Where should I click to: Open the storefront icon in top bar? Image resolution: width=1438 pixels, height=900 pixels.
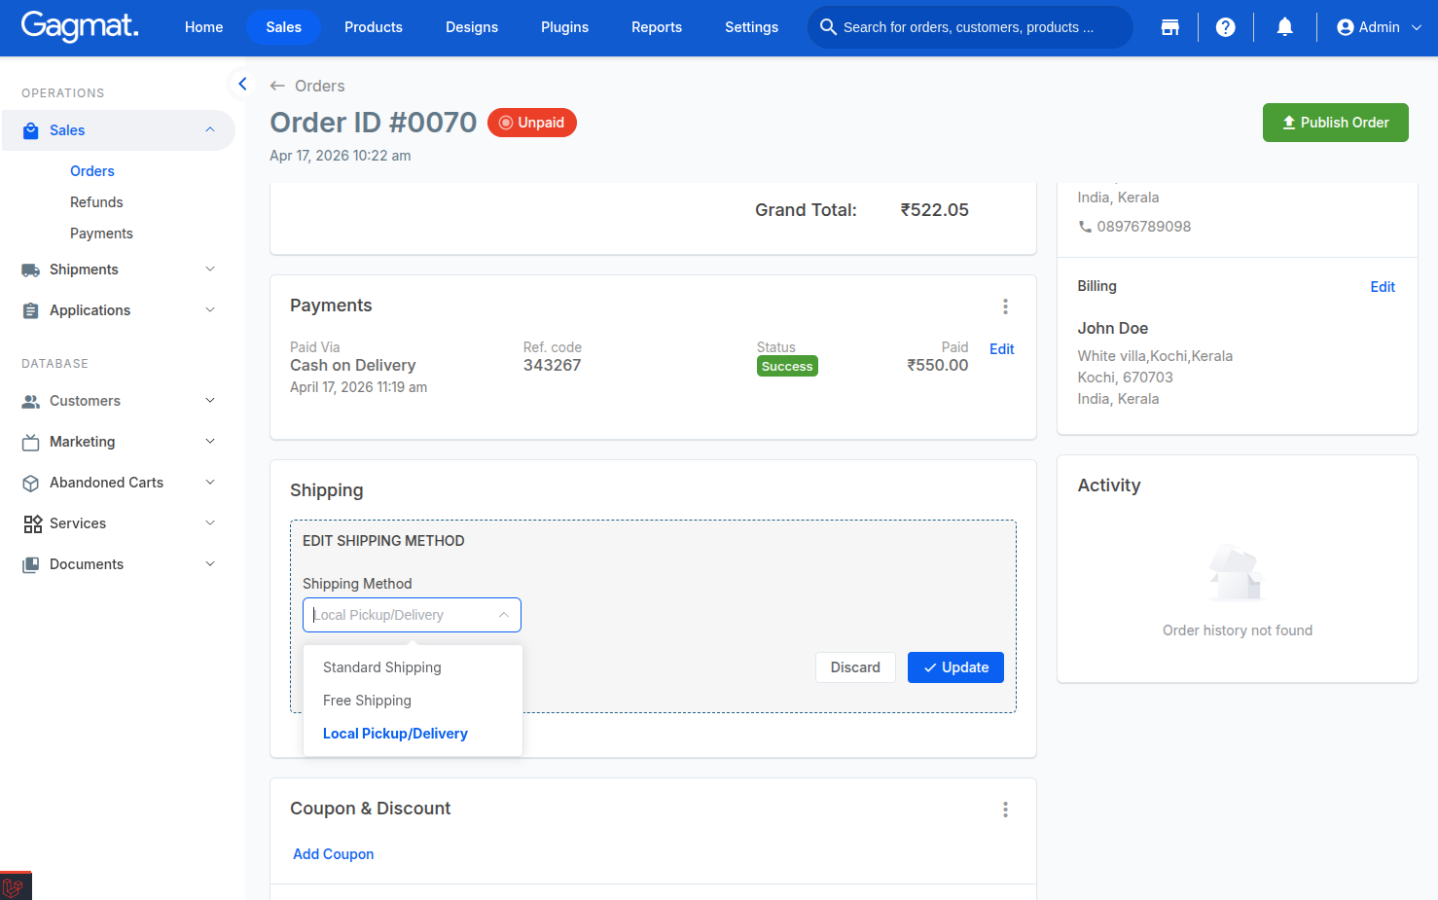1169,27
